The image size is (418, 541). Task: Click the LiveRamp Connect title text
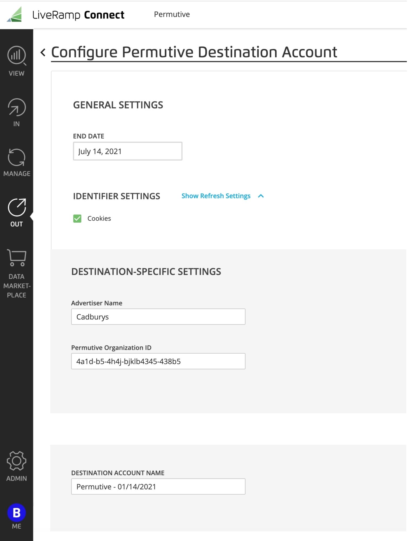[78, 15]
